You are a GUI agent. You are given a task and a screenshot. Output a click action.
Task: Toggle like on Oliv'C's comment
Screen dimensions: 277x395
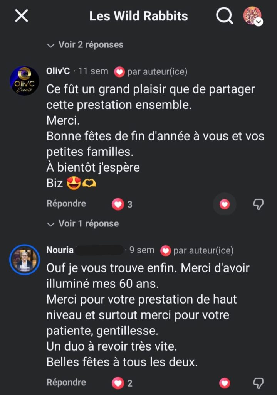(225, 204)
